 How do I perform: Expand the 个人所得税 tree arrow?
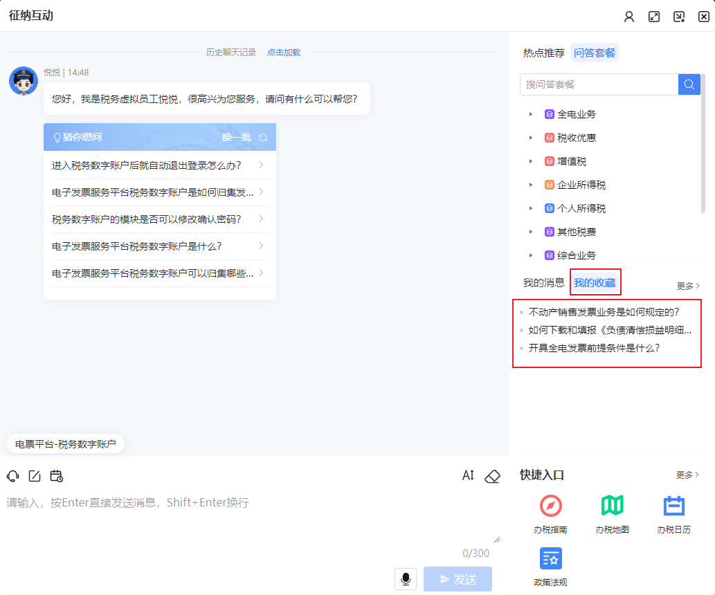pyautogui.click(x=531, y=208)
